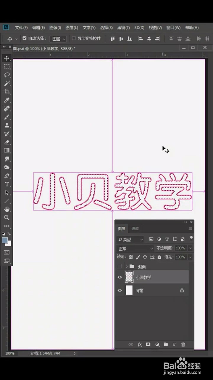The width and height of the screenshot is (213, 380).
Task: Open the 选择(S) menu
Action: point(106,28)
